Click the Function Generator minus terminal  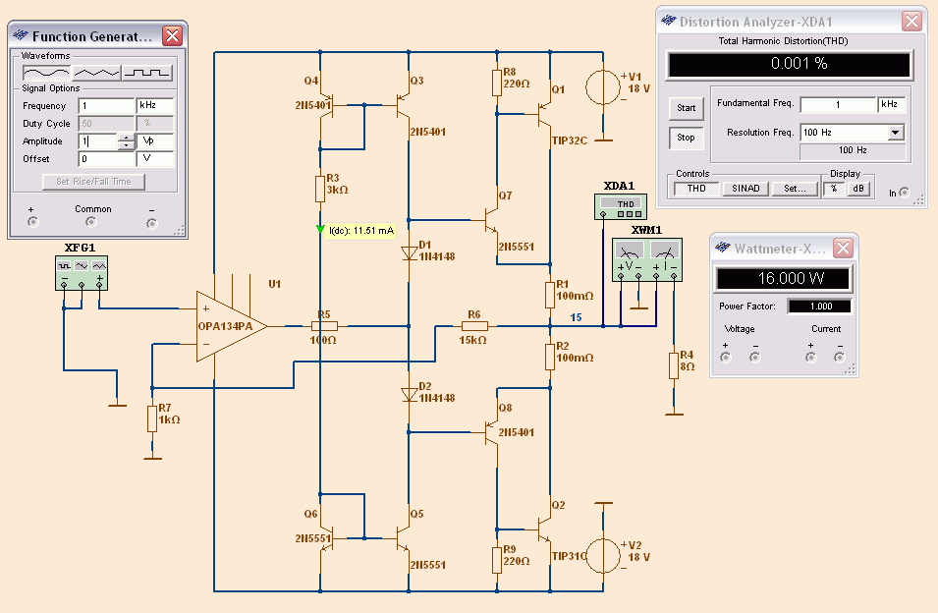152,223
